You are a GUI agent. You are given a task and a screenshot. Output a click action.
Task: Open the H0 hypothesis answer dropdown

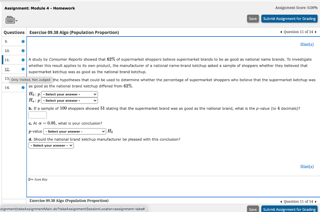click(69, 94)
